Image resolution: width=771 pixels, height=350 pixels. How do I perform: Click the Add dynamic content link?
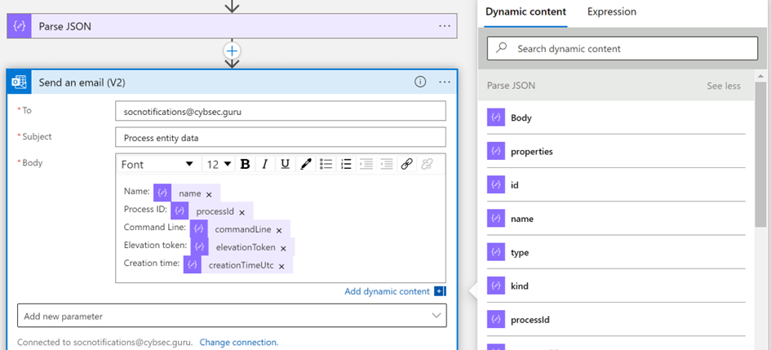[x=387, y=291]
